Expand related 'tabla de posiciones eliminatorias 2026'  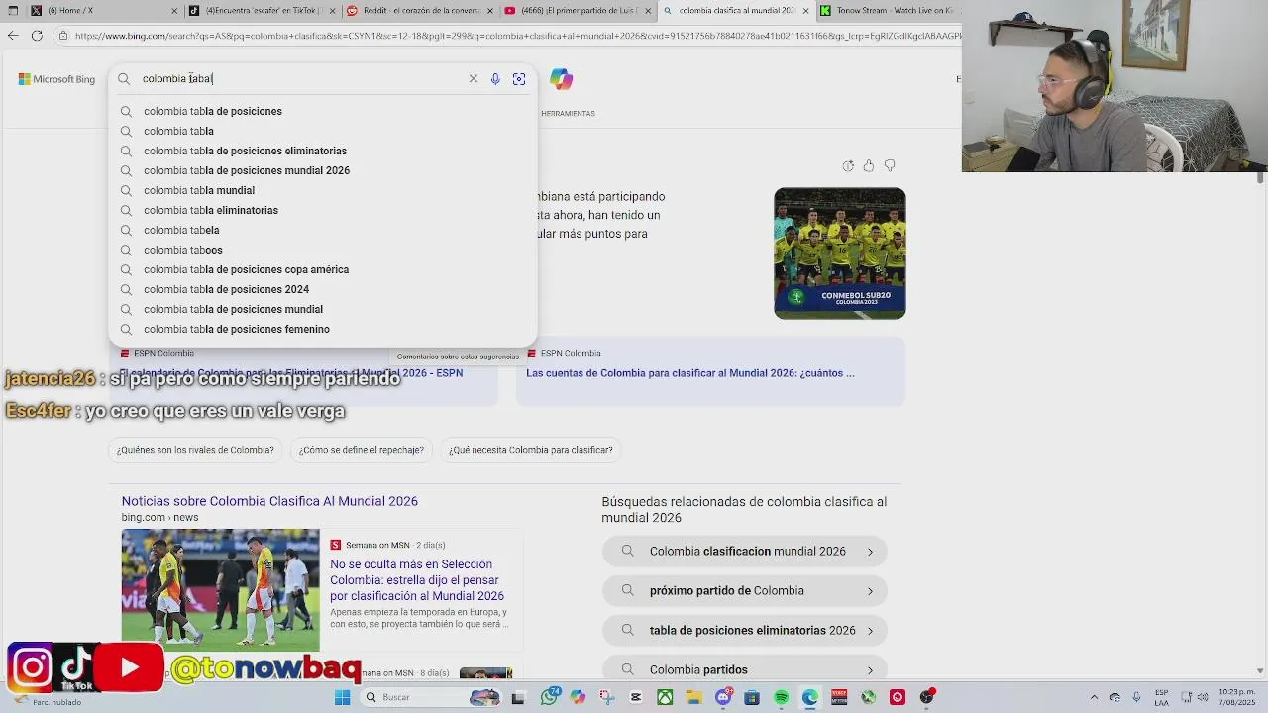(744, 631)
